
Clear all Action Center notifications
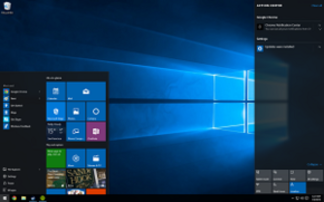316,6
